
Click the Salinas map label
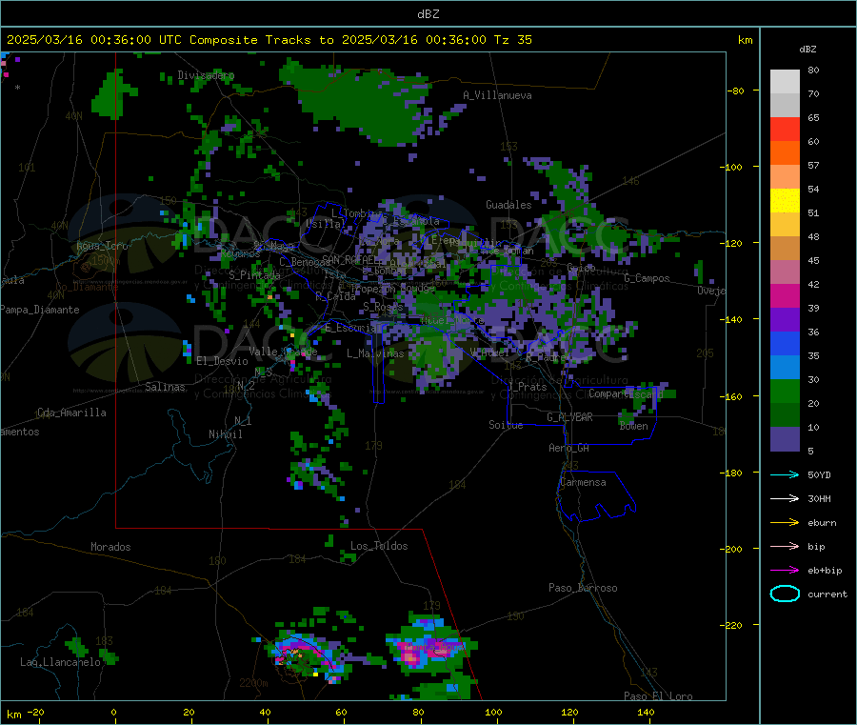point(165,387)
